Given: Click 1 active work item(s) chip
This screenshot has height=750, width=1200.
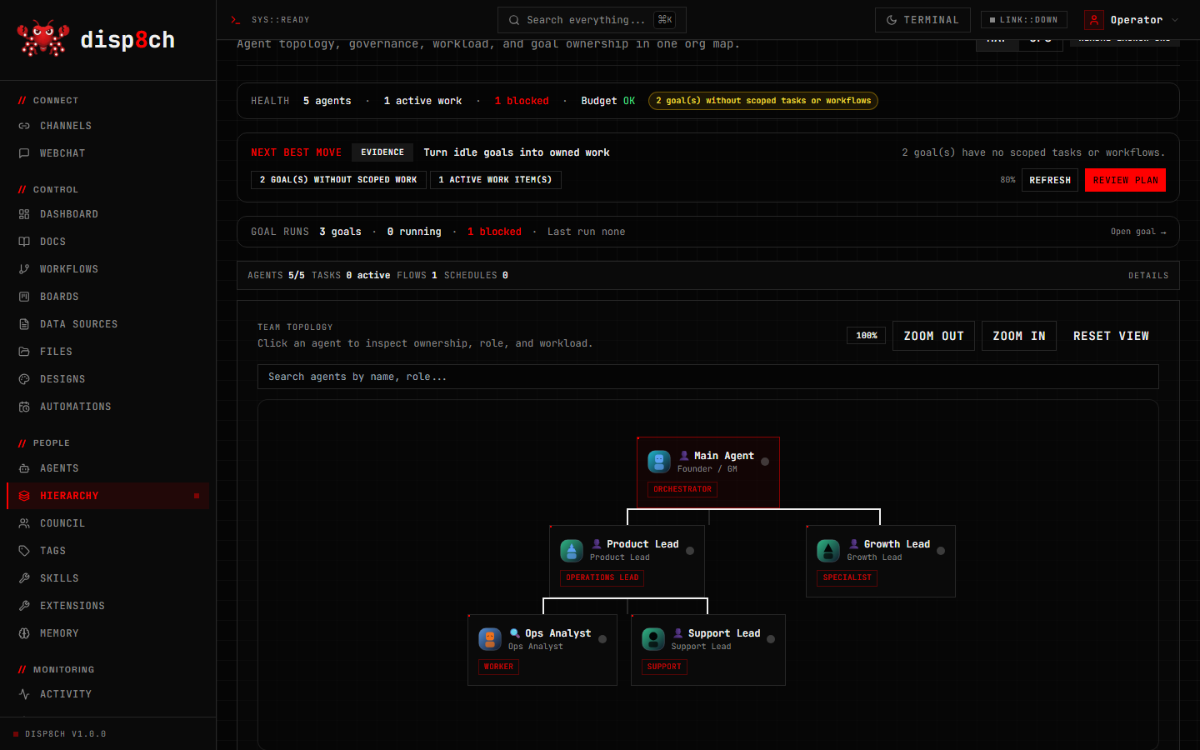Looking at the screenshot, I should 495,180.
